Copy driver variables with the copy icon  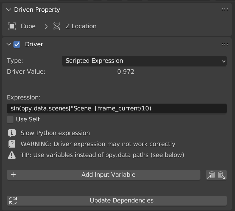pos(211,175)
